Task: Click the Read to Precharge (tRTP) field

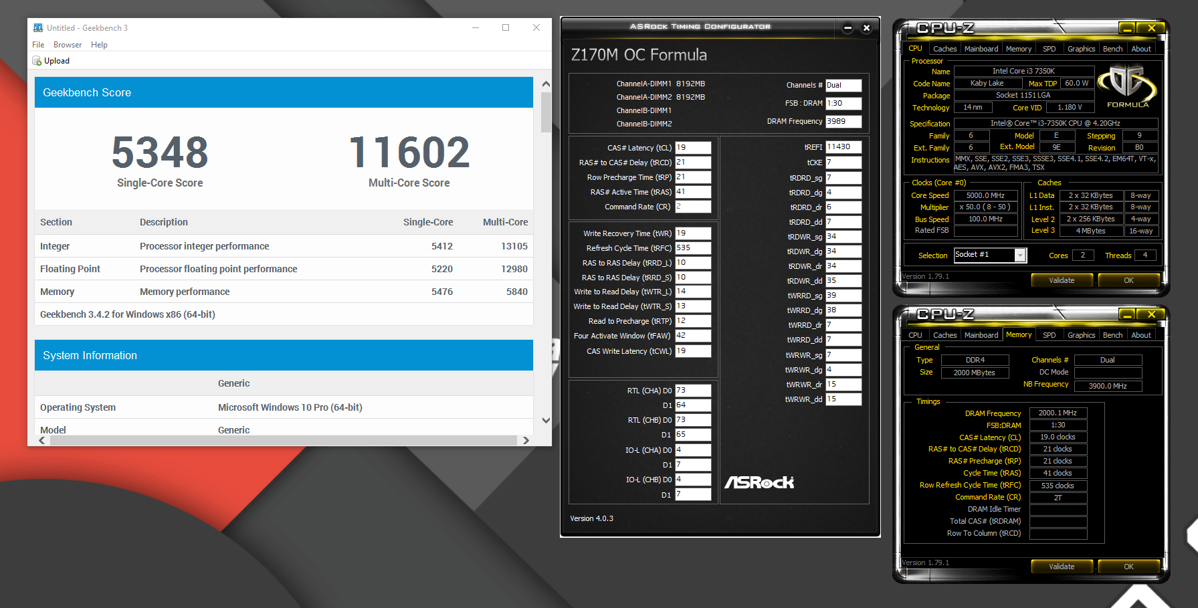Action: [693, 321]
